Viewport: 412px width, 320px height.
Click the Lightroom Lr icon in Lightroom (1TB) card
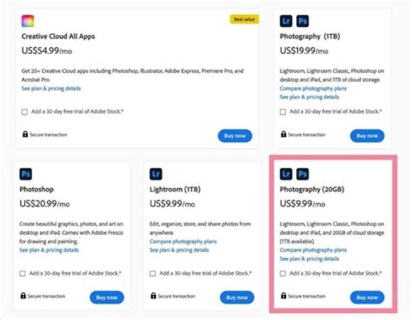(x=156, y=173)
